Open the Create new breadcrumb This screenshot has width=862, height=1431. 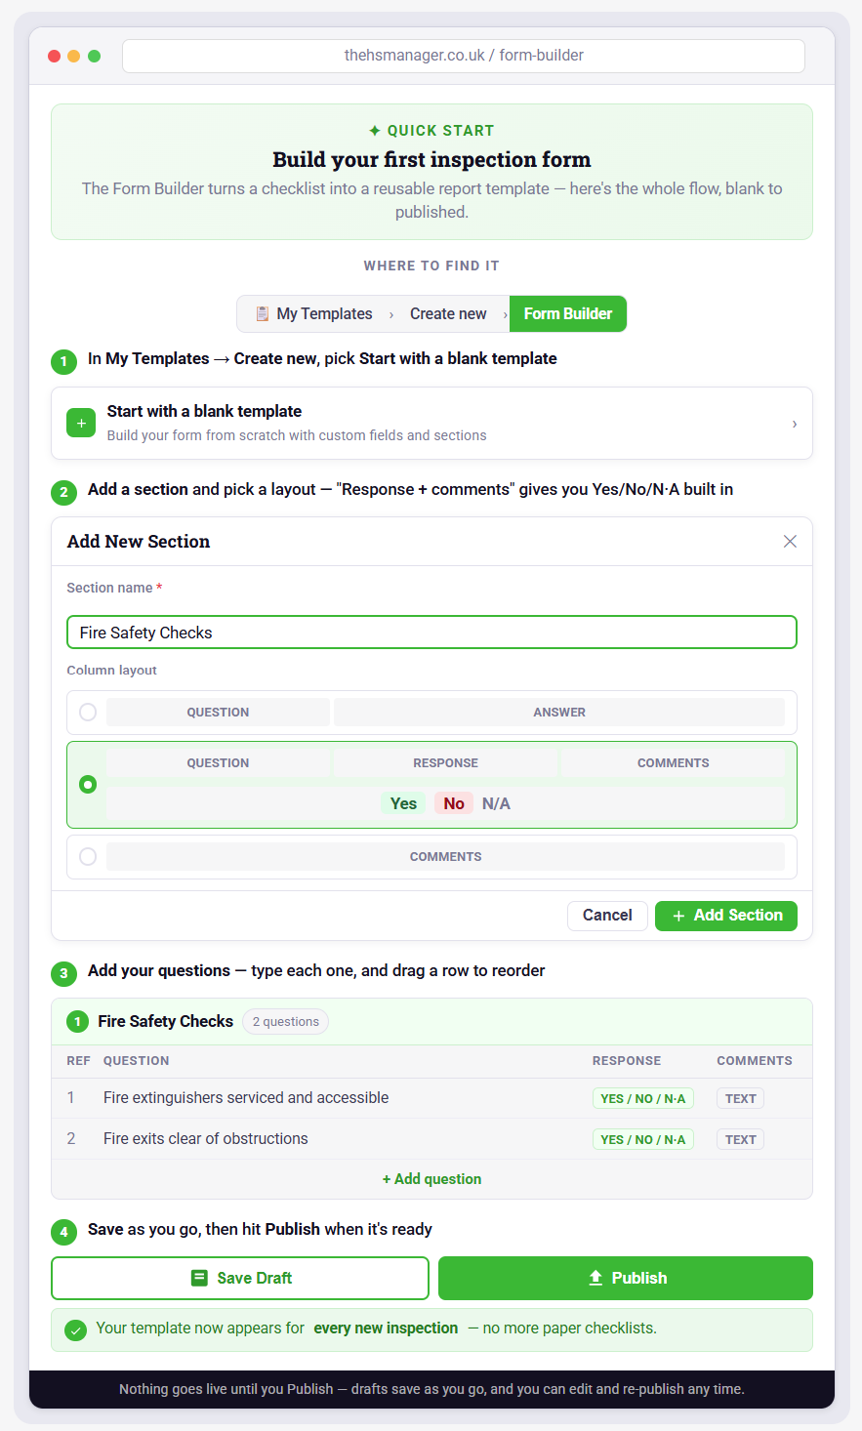tap(448, 313)
